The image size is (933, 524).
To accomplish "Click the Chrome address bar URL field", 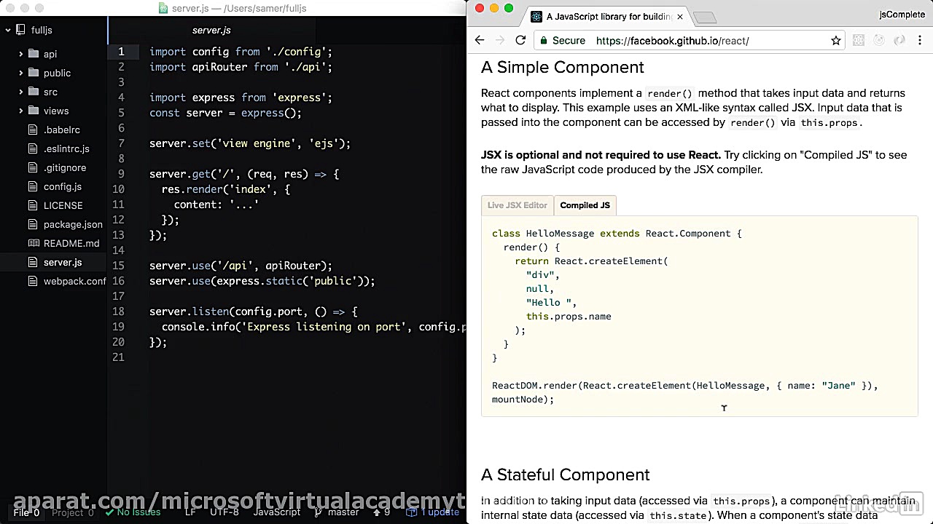I will tap(672, 41).
